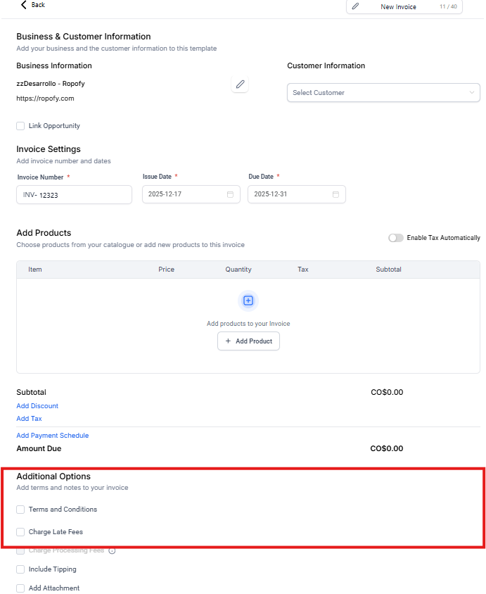486x594 pixels.
Task: Enable the Terms and Conditions checkbox
Action: click(x=20, y=510)
